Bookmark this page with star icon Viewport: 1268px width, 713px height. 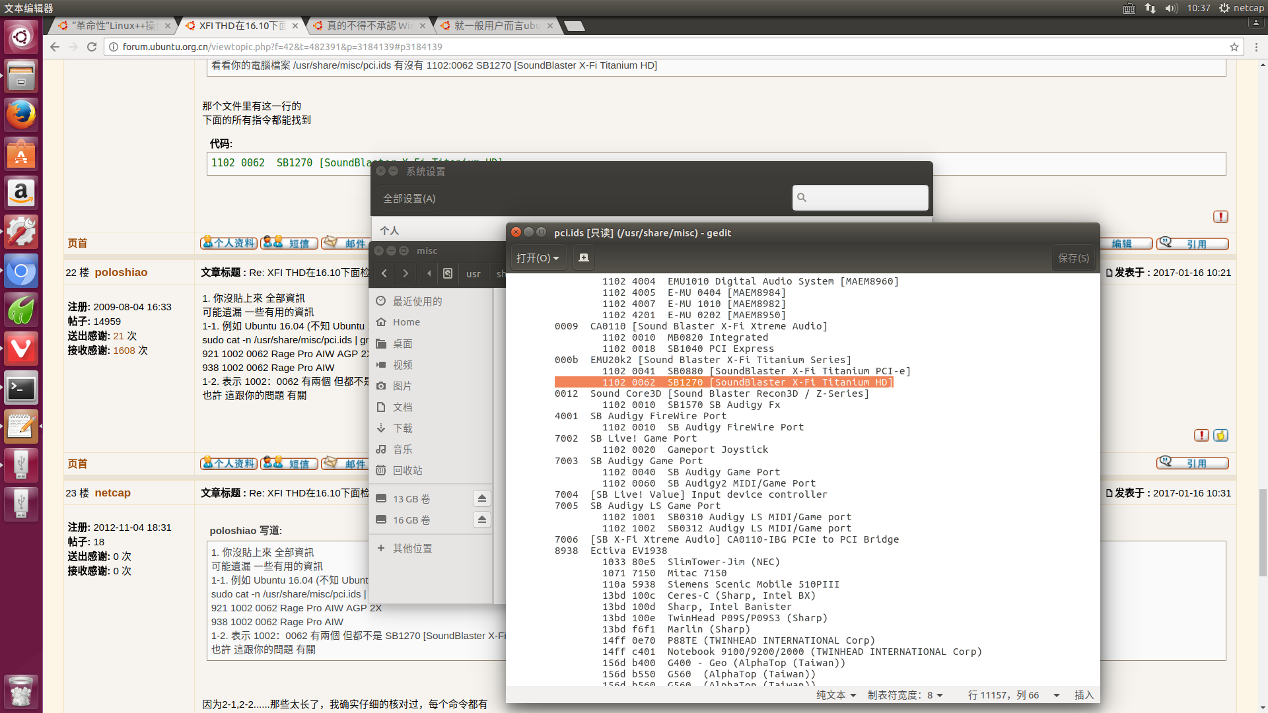[1234, 47]
